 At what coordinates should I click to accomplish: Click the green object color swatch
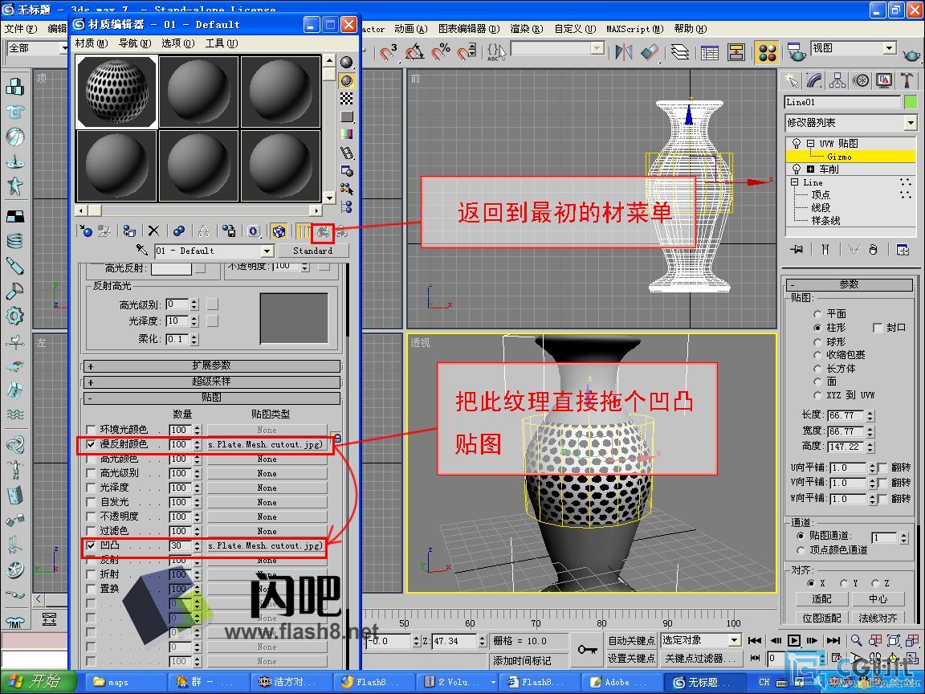[910, 102]
